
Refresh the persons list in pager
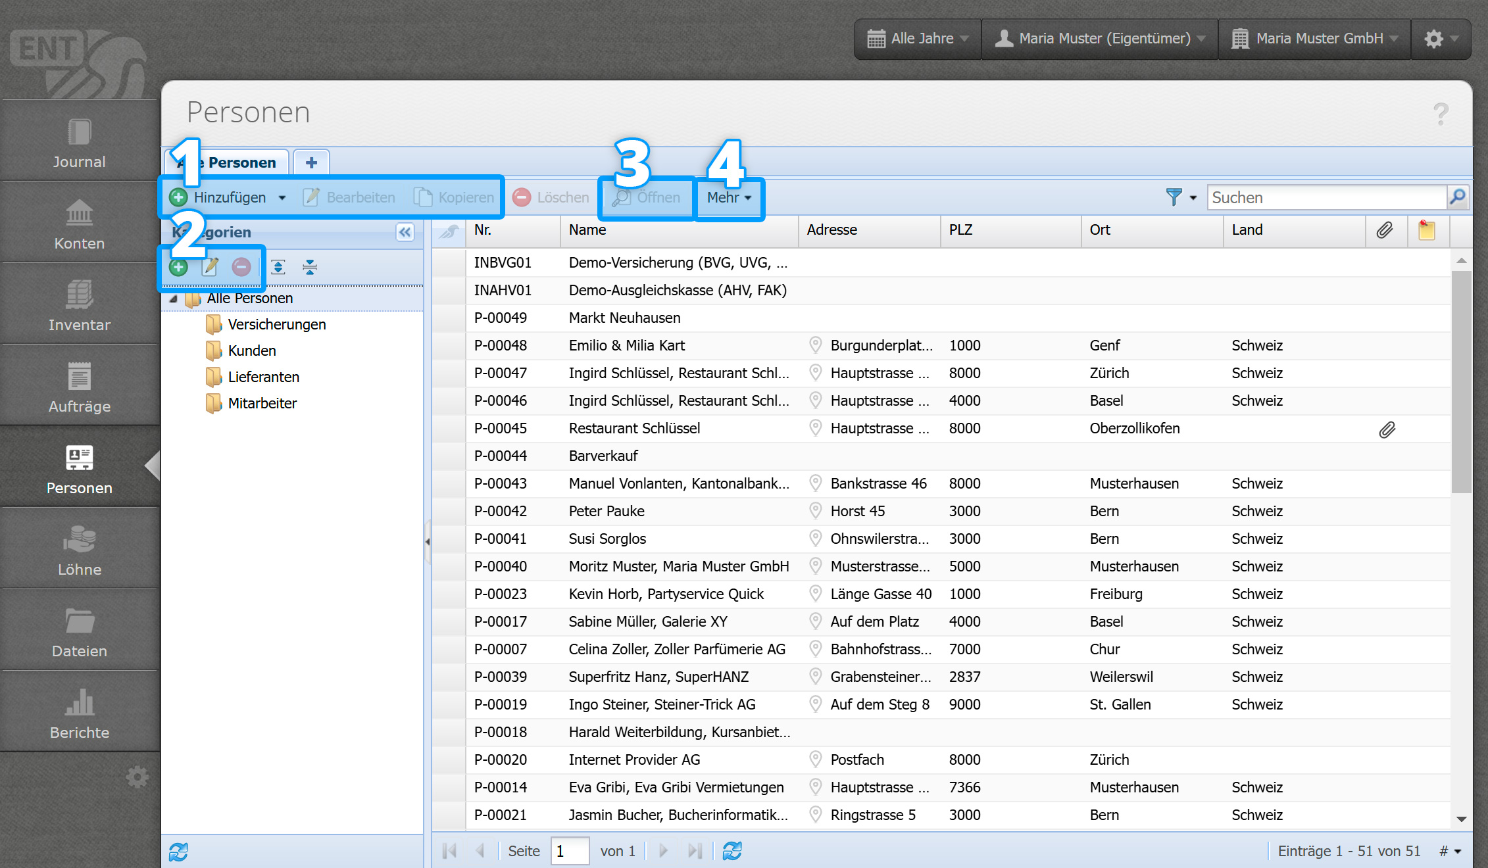[x=732, y=851]
